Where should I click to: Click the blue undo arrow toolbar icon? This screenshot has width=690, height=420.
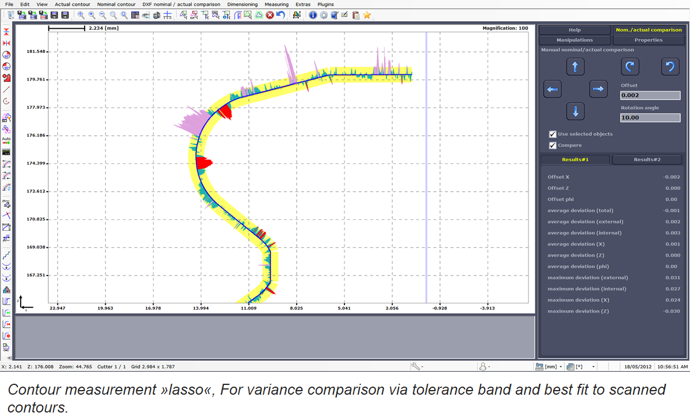pyautogui.click(x=280, y=15)
